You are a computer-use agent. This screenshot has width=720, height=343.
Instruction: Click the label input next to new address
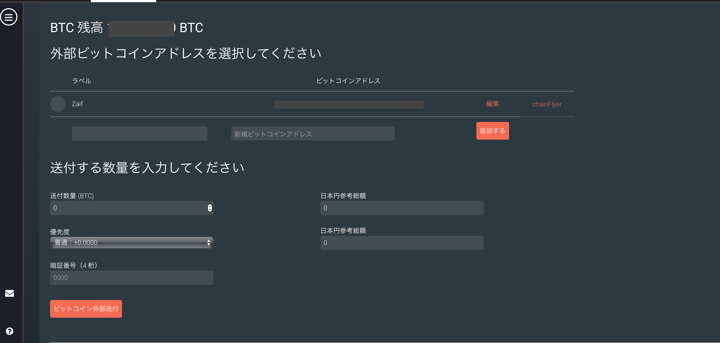(139, 133)
